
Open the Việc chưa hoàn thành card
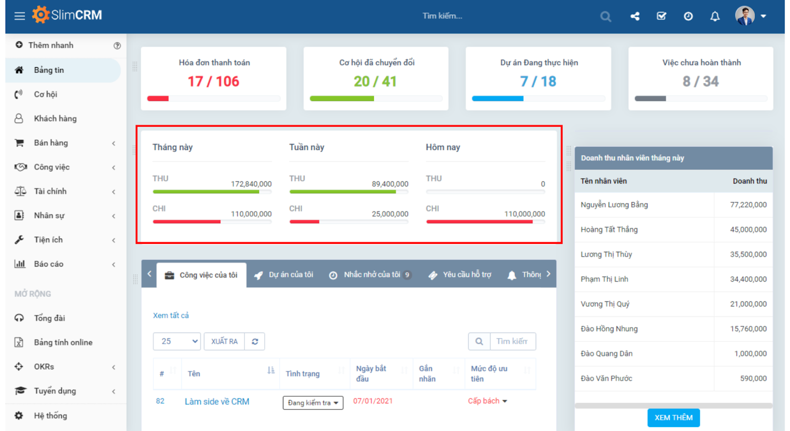click(701, 78)
